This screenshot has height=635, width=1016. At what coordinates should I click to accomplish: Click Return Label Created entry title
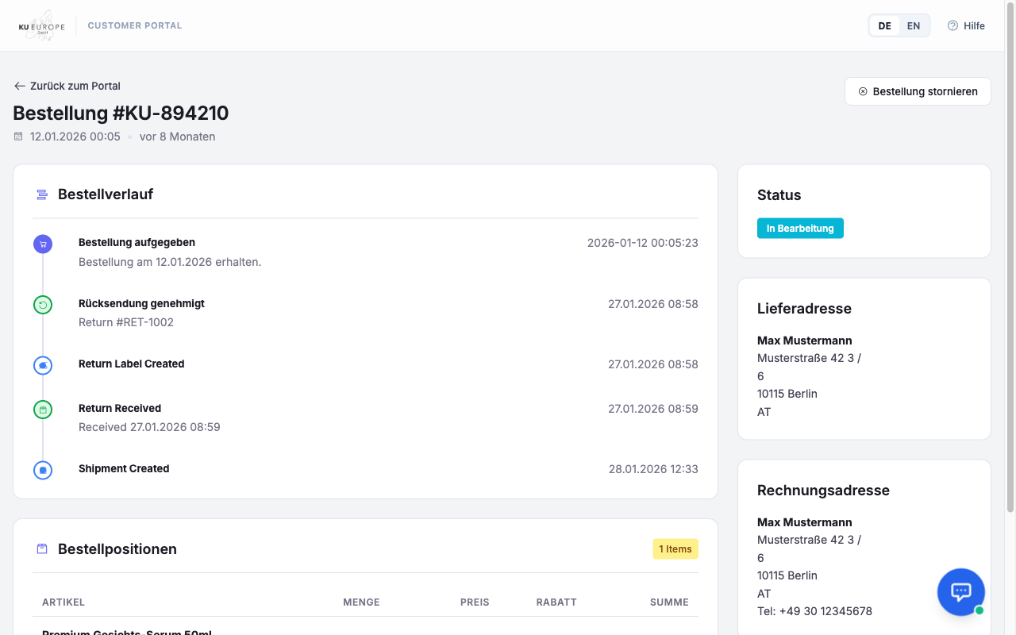[131, 364]
